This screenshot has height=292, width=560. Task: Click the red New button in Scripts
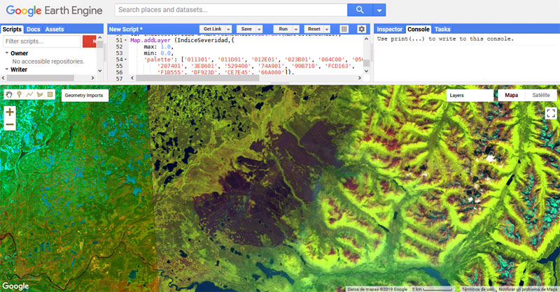click(90, 41)
